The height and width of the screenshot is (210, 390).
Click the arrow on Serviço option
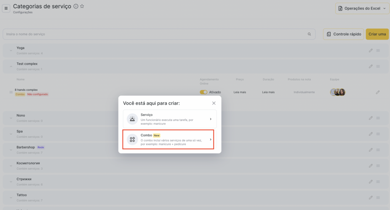(x=211, y=119)
